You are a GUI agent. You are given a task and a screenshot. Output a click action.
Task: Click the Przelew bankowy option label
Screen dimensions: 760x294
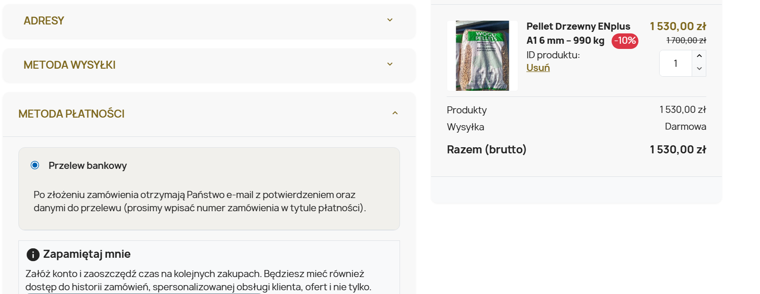tap(88, 166)
